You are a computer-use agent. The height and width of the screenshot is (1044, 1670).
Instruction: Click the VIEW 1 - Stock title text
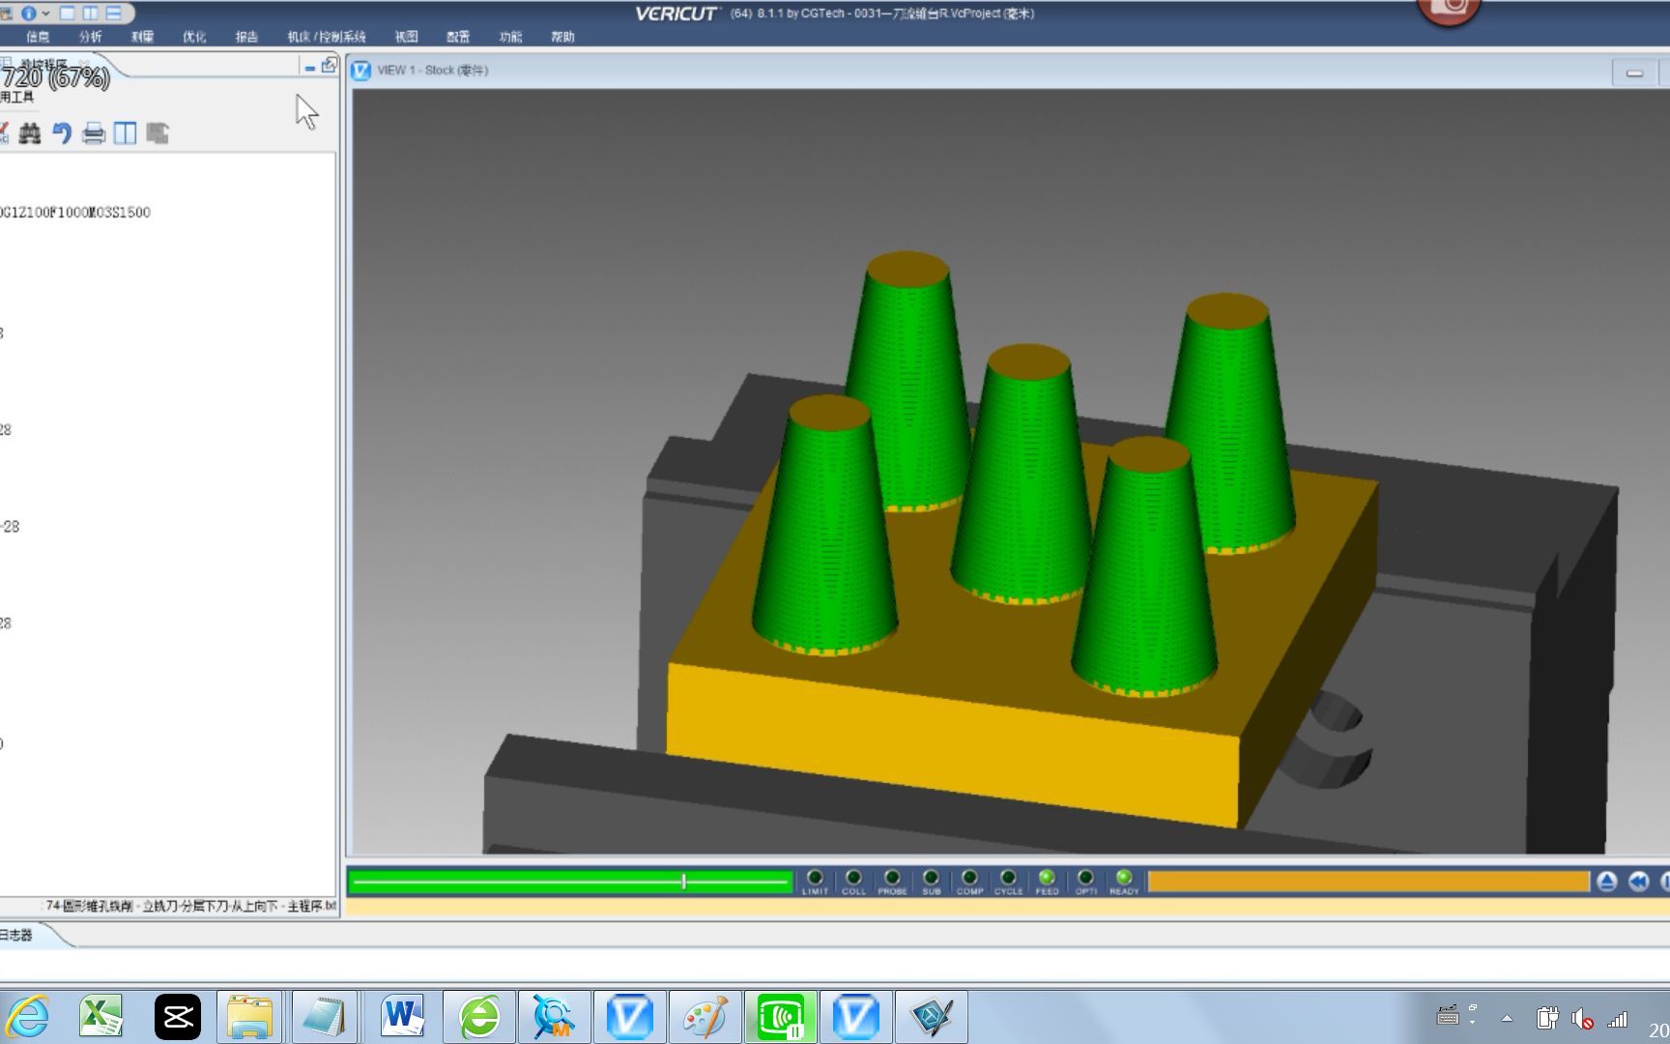point(432,71)
